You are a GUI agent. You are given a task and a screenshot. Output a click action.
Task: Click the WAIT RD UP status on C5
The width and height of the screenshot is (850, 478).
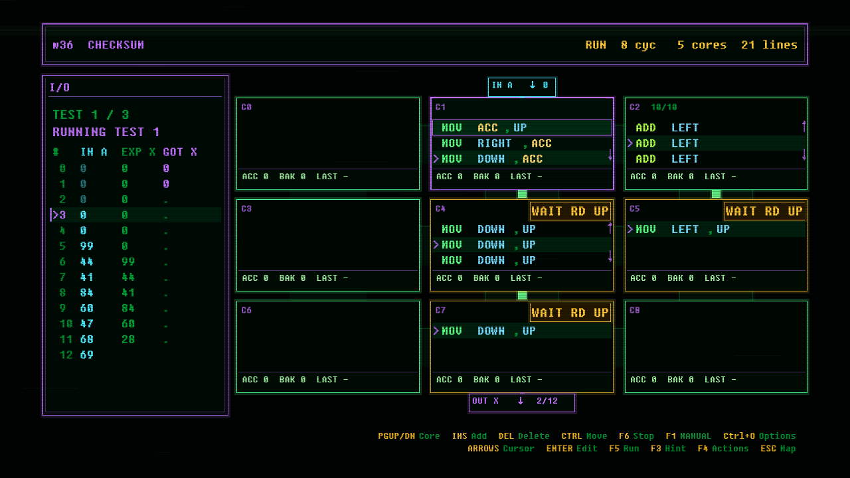pos(764,211)
